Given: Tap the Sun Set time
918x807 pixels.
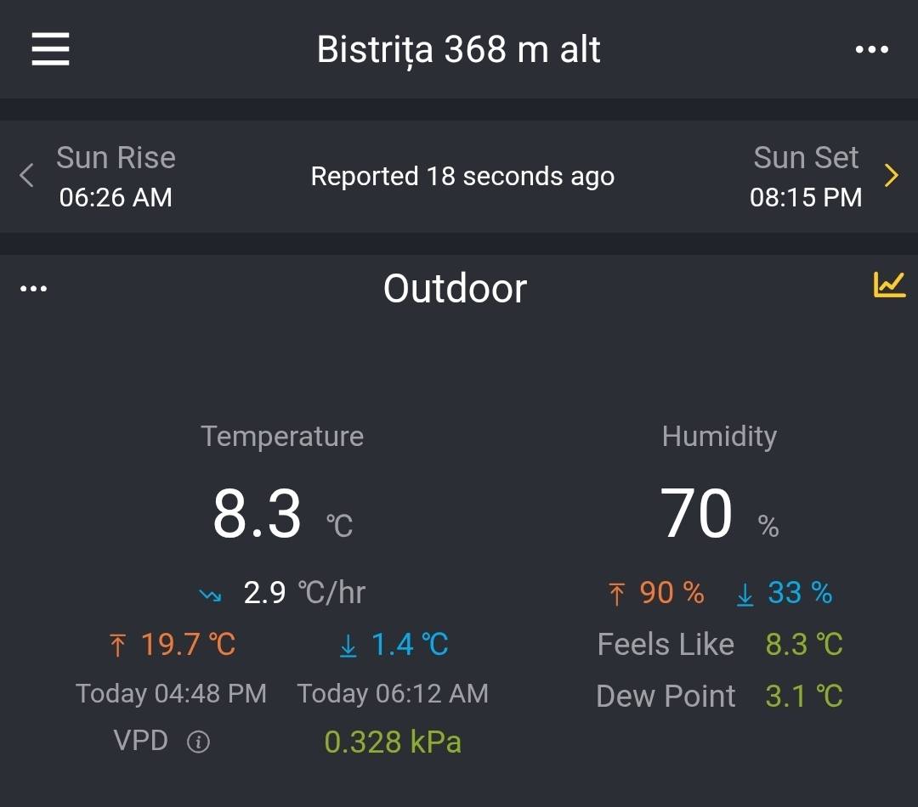Looking at the screenshot, I should (x=805, y=197).
